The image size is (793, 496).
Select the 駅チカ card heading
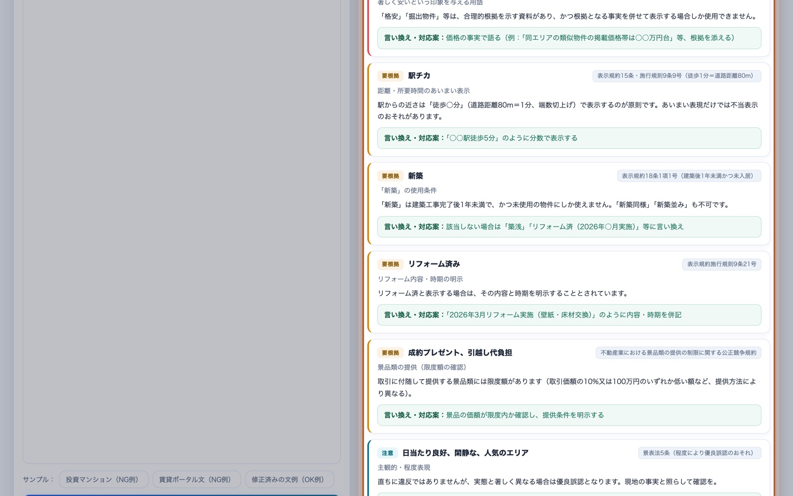pos(419,76)
